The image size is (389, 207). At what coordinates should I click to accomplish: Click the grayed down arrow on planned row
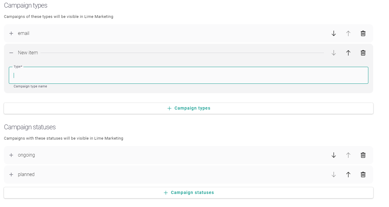coord(333,175)
